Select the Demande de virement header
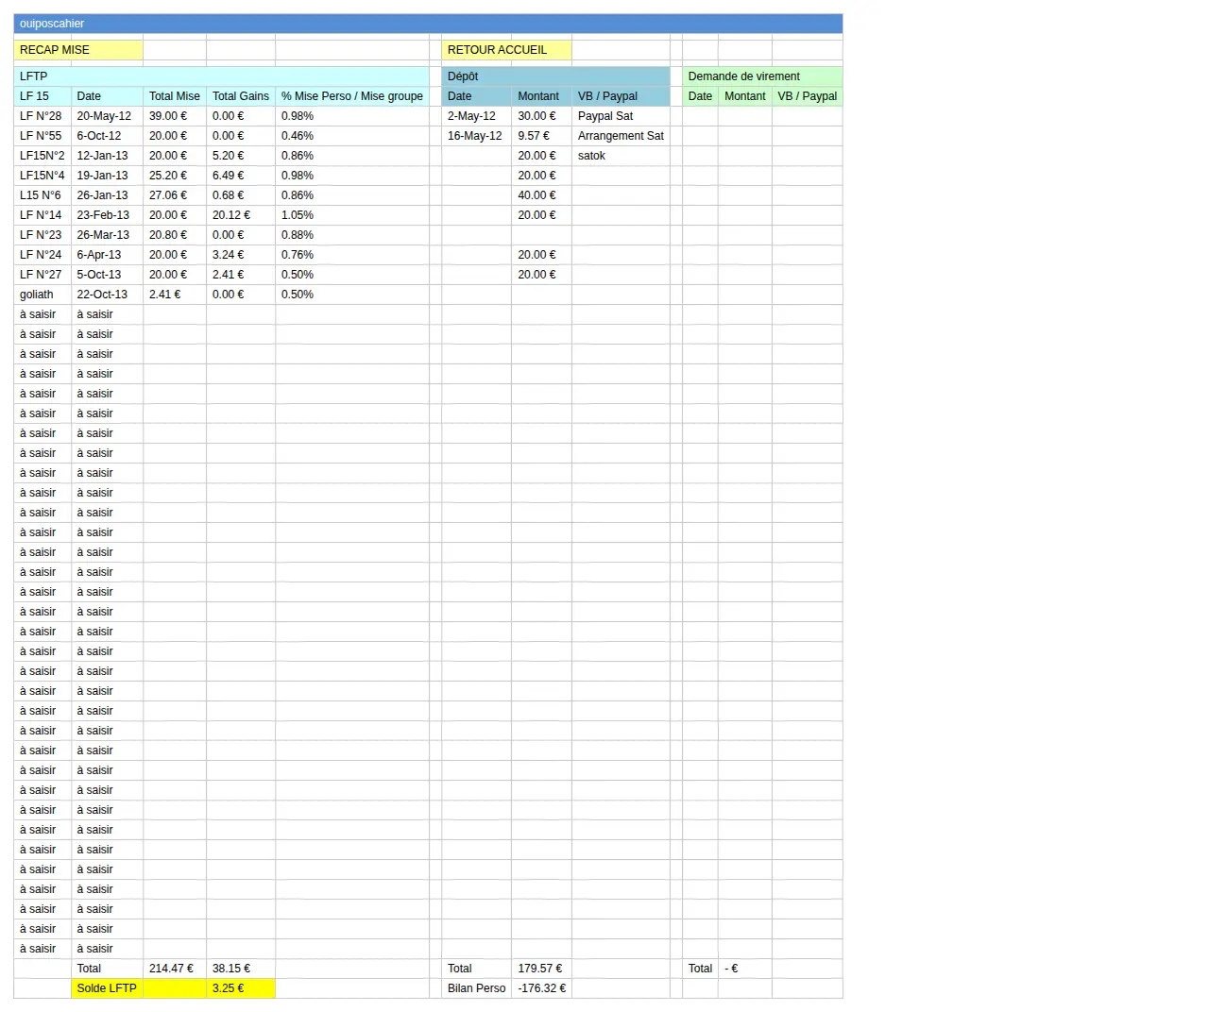Viewport: 1209px width, 1012px height. (762, 76)
